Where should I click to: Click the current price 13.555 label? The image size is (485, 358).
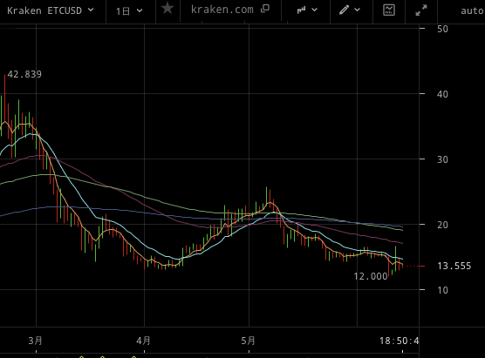(454, 266)
